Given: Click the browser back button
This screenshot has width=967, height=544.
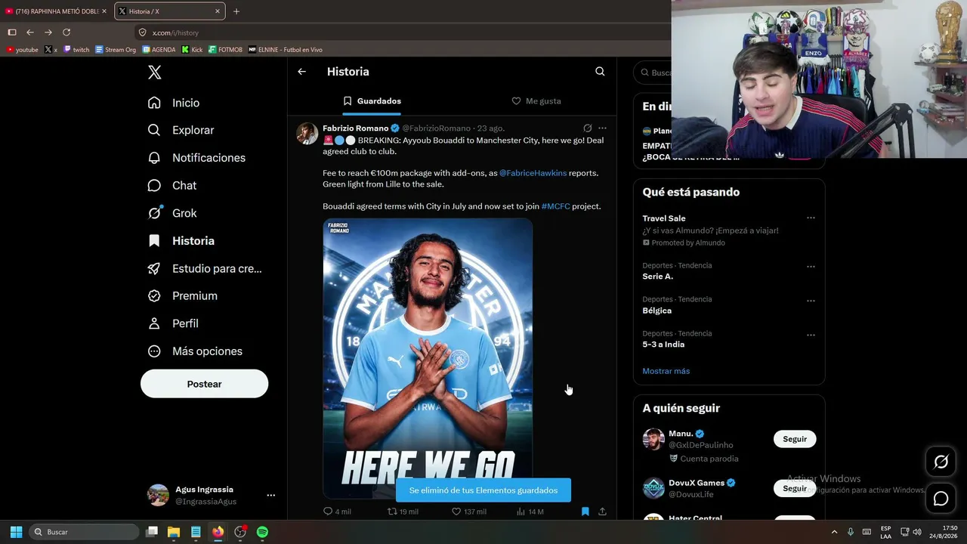Looking at the screenshot, I should (30, 32).
